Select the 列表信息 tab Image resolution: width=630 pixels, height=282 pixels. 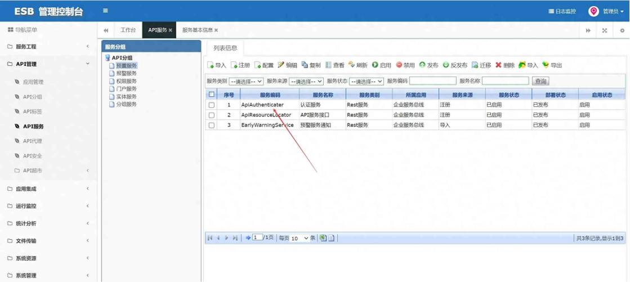tap(225, 48)
